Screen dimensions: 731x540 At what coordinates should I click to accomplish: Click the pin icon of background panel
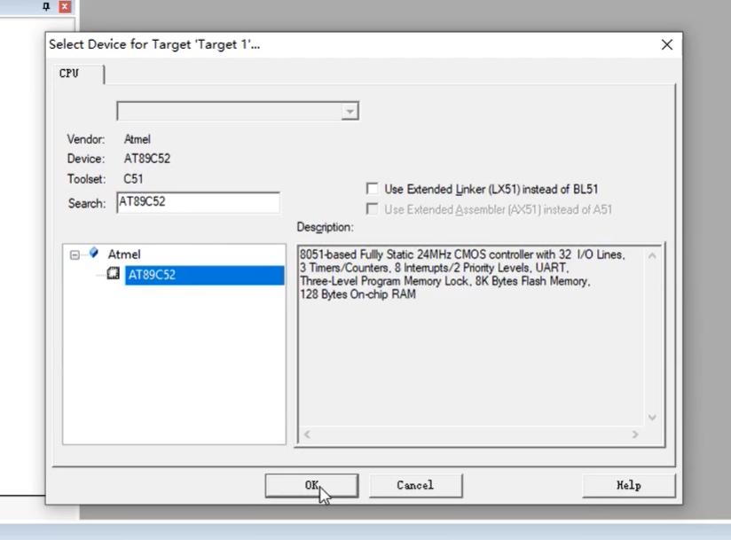click(46, 6)
